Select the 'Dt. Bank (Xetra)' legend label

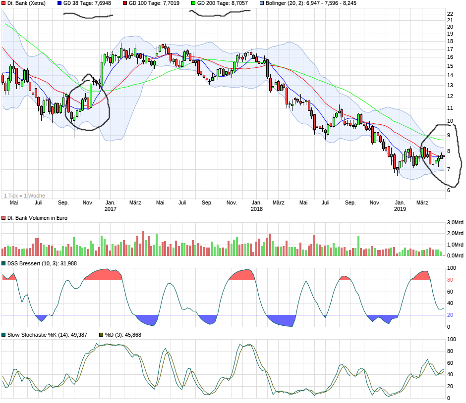pos(26,3)
